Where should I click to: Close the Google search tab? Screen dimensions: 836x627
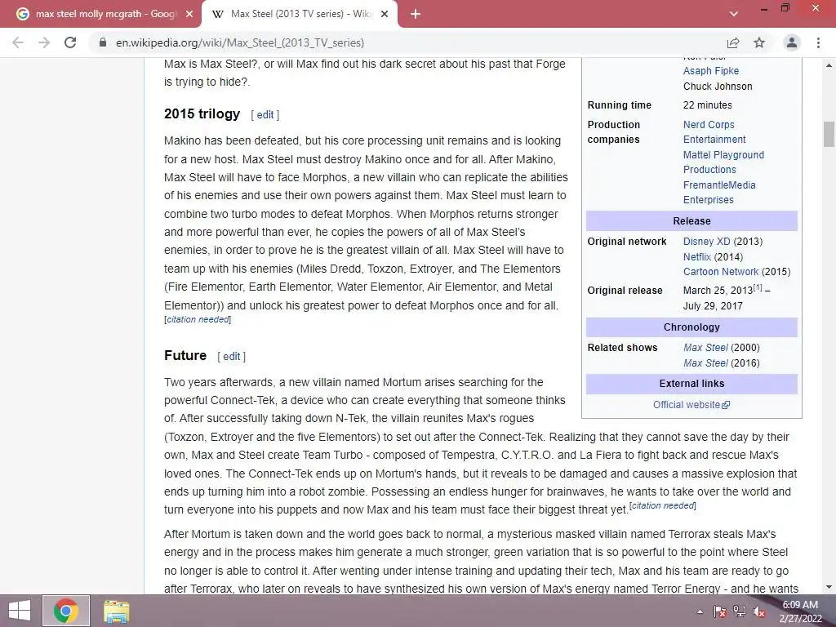tap(189, 14)
